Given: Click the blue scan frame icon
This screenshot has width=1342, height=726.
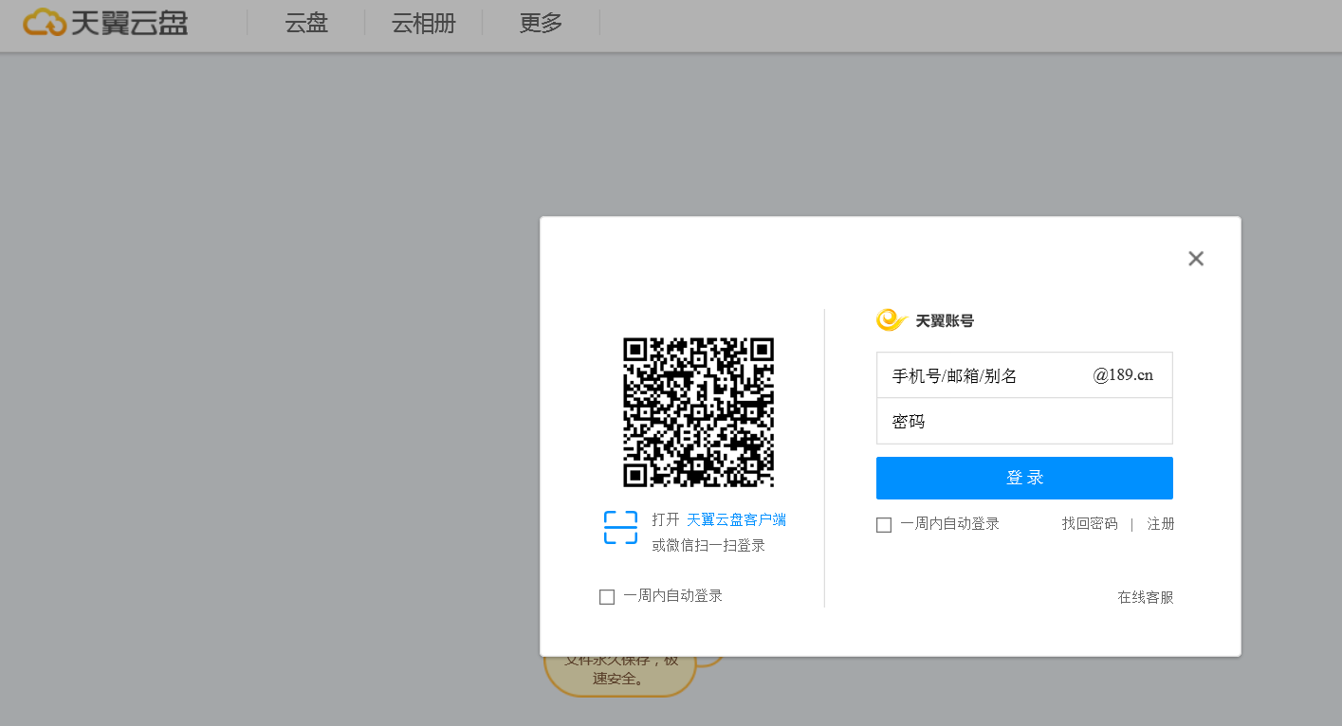Looking at the screenshot, I should 620,527.
